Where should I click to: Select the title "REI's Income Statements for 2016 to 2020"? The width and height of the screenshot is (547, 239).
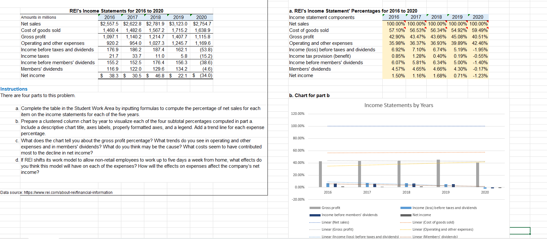tap(116, 11)
